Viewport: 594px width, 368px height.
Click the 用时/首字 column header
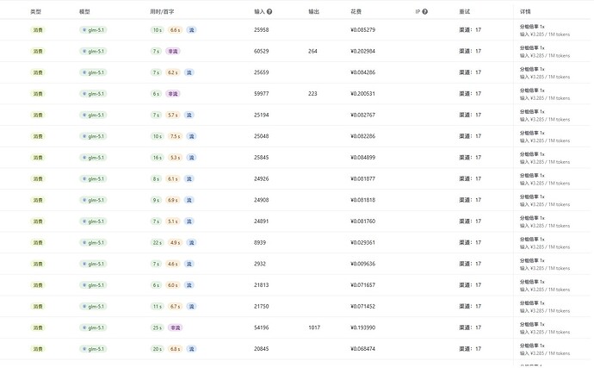click(162, 12)
